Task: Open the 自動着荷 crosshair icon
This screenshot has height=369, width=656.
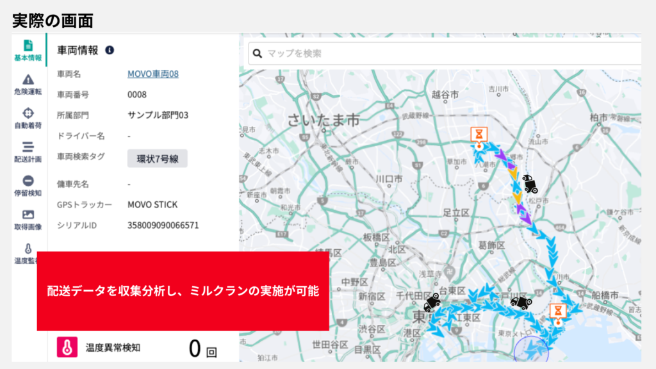Action: tap(28, 118)
